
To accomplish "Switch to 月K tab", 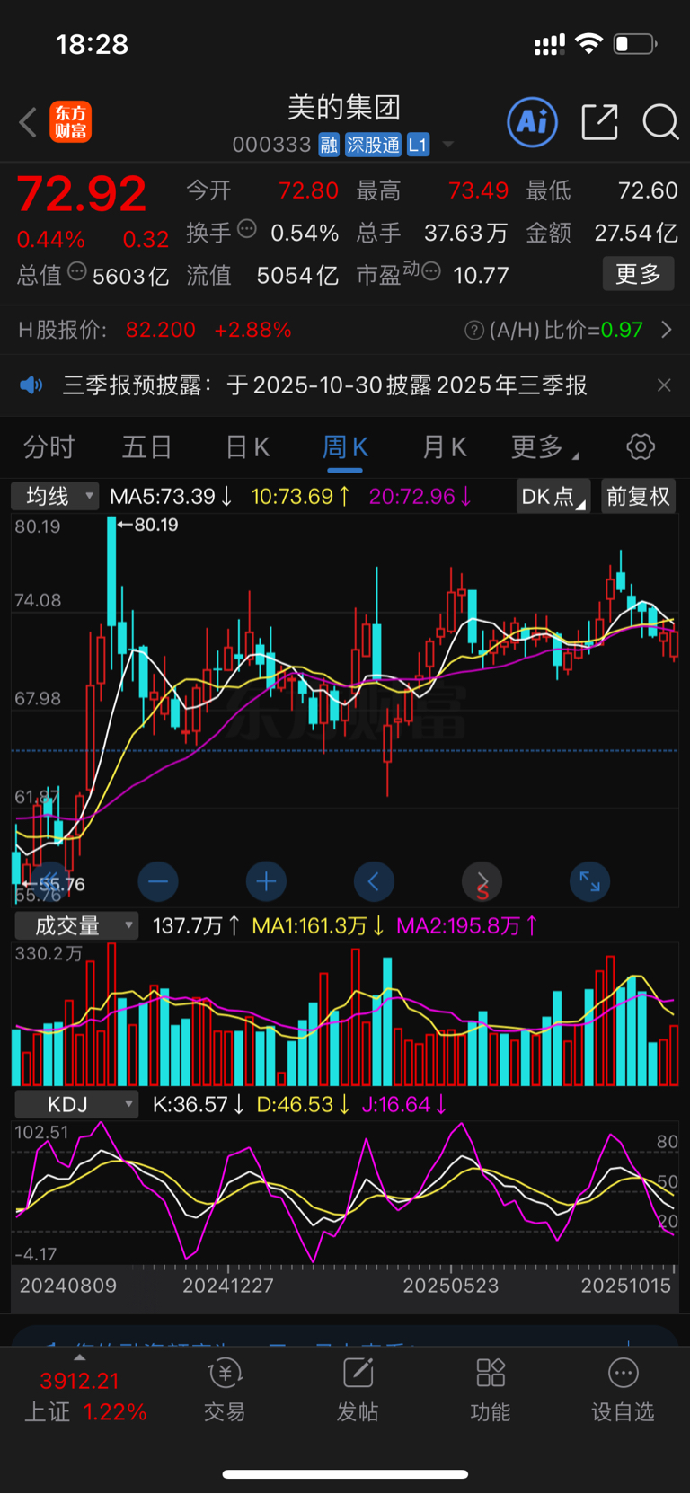I will pos(444,447).
